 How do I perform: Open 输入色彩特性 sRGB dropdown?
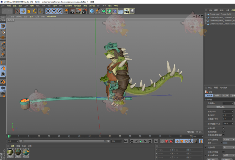click(x=229, y=155)
